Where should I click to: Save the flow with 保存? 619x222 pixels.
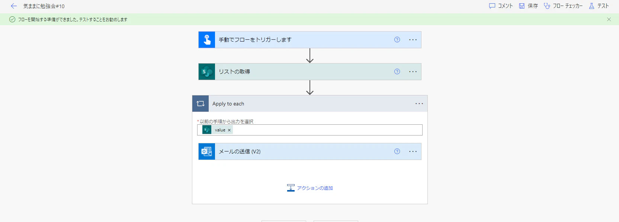click(528, 6)
